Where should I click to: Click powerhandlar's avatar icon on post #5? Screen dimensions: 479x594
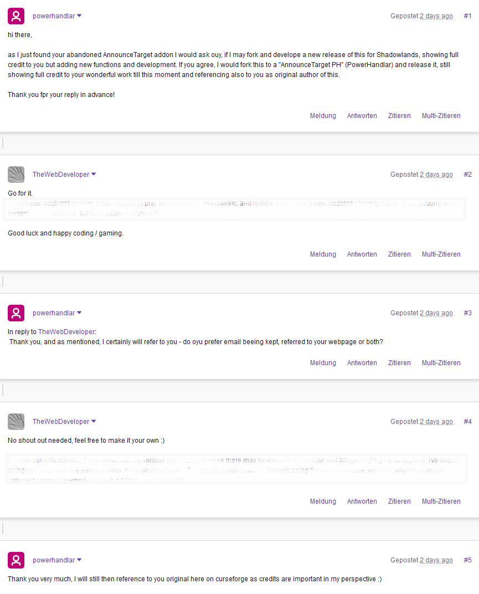pos(16,560)
